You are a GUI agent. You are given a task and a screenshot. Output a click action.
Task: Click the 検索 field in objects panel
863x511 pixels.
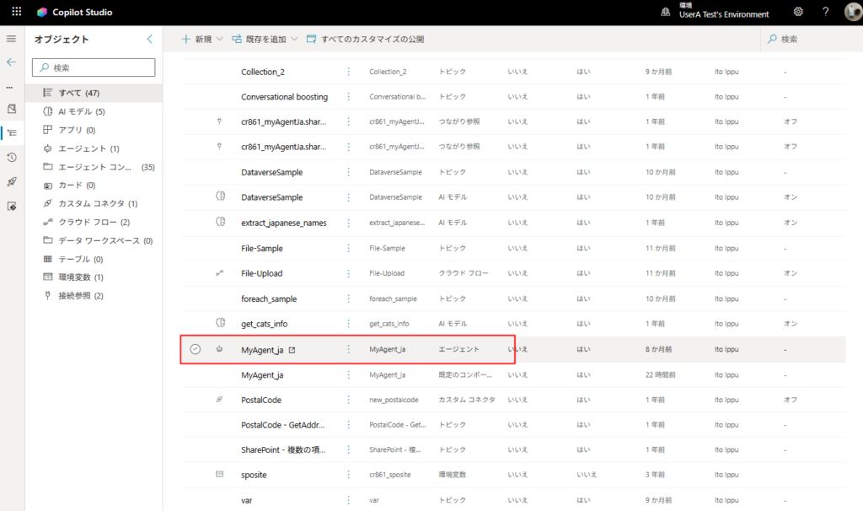click(94, 67)
